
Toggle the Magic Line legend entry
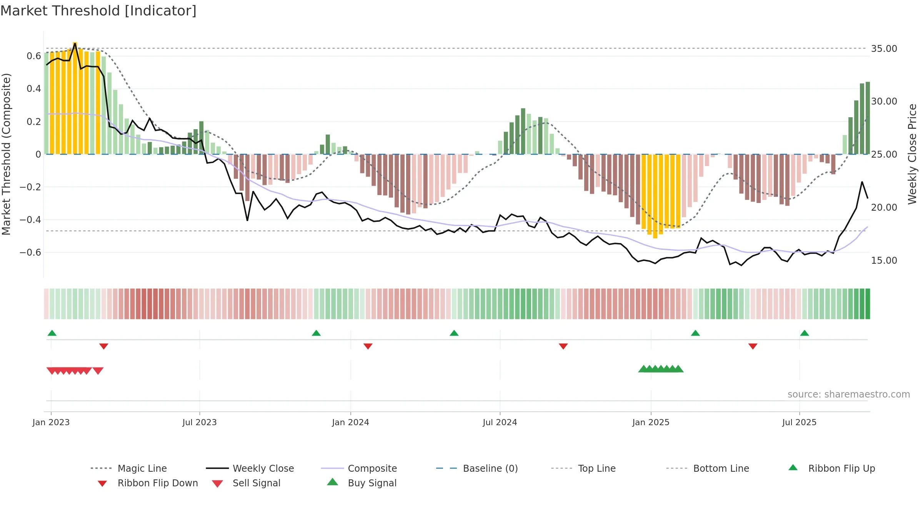[128, 468]
